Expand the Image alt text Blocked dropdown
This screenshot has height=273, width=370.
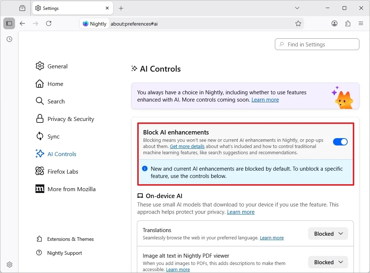(x=328, y=262)
